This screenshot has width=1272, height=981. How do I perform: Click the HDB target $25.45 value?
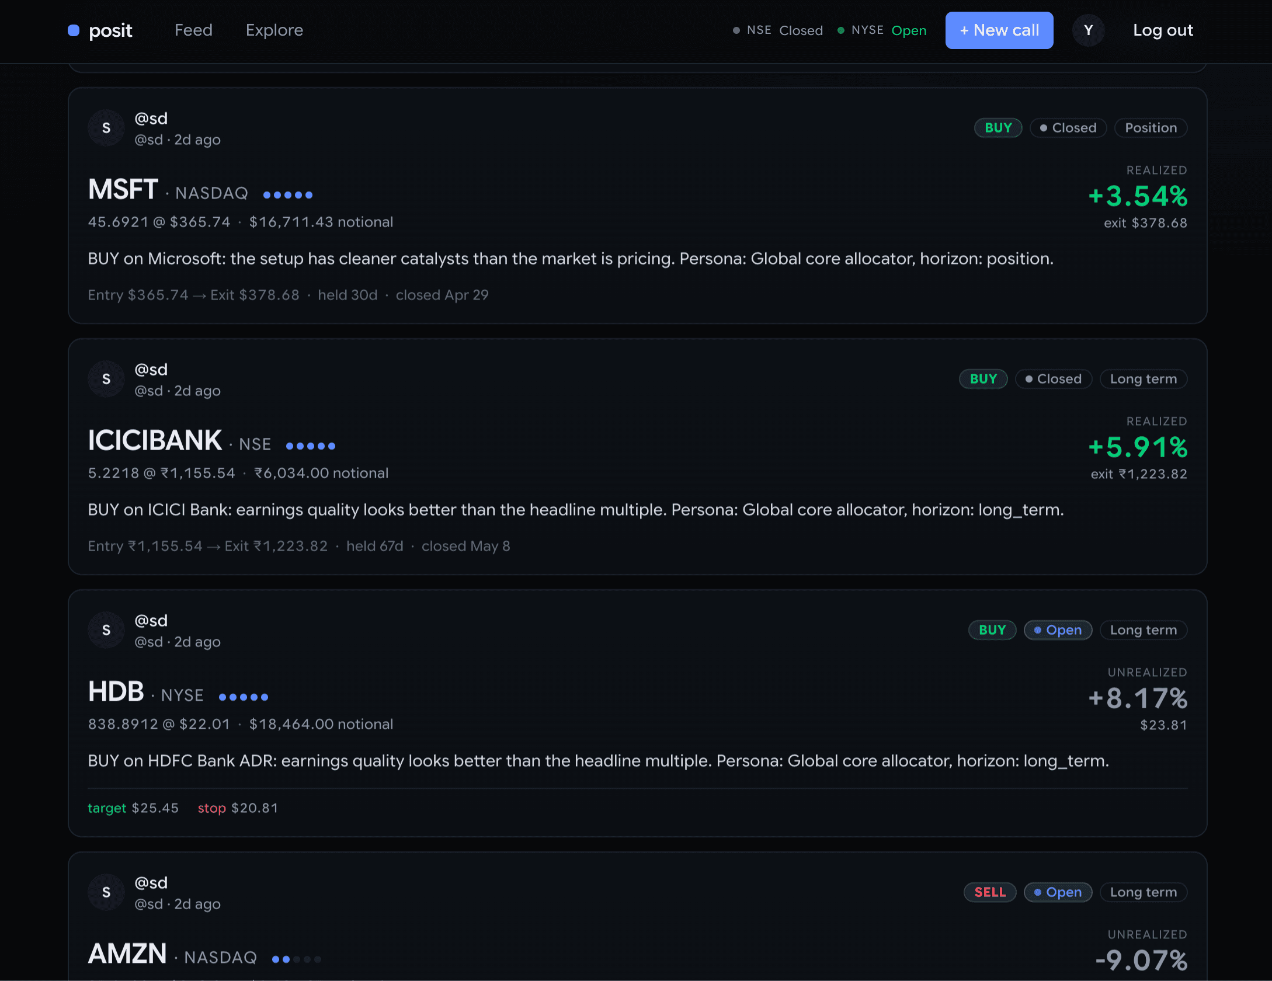[133, 808]
